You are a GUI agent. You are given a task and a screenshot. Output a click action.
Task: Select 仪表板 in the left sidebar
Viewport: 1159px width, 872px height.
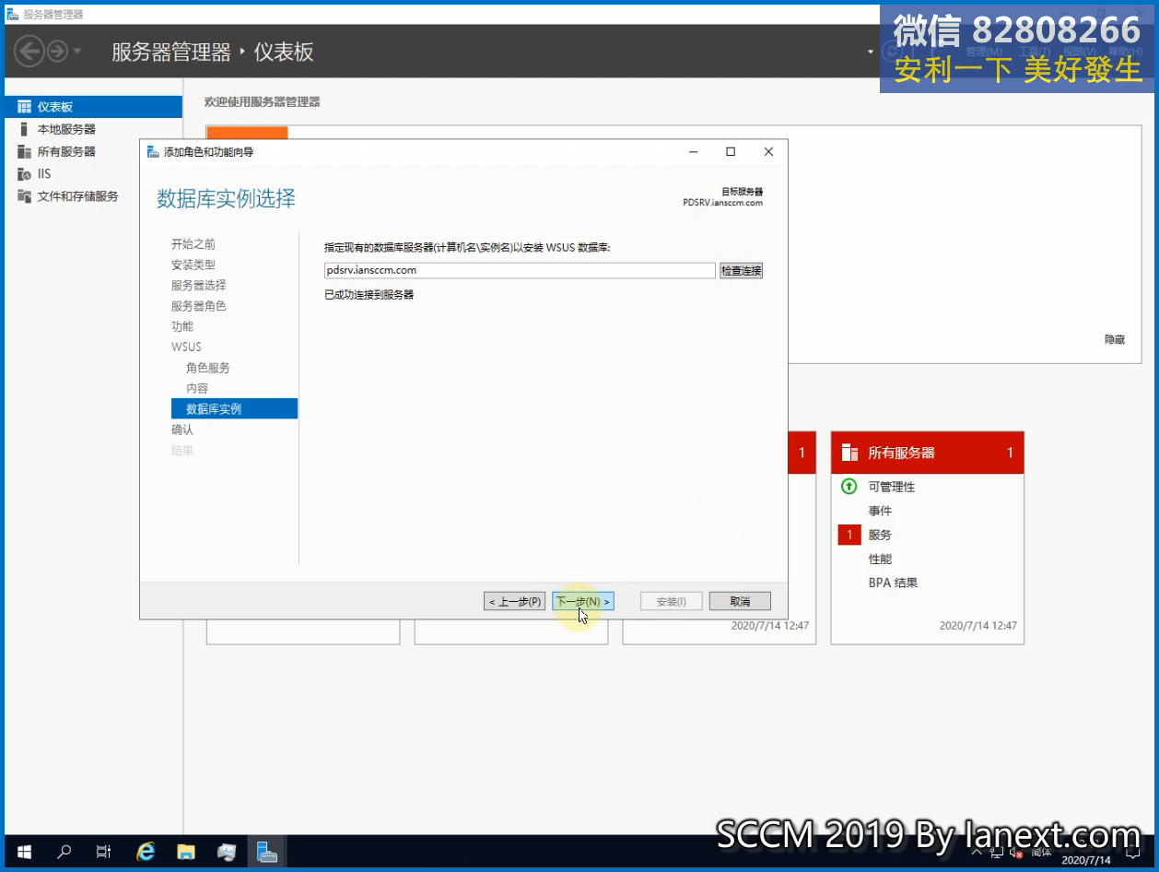coord(93,107)
